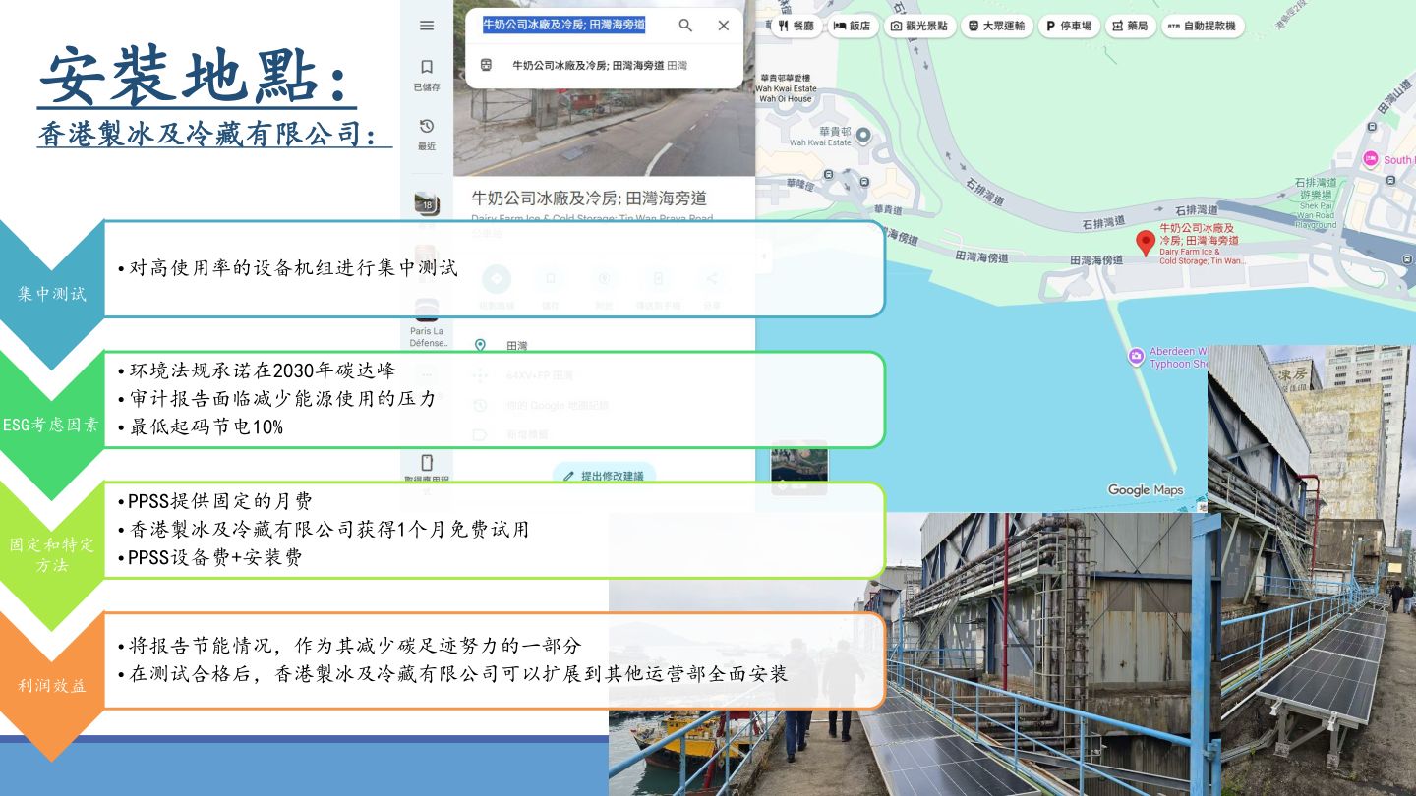Clear the search with the X icon
This screenshot has height=796, width=1416.
click(x=724, y=26)
